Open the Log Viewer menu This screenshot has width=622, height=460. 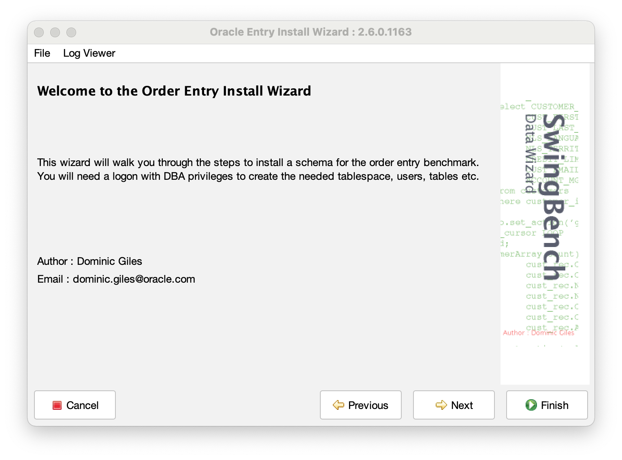point(89,53)
